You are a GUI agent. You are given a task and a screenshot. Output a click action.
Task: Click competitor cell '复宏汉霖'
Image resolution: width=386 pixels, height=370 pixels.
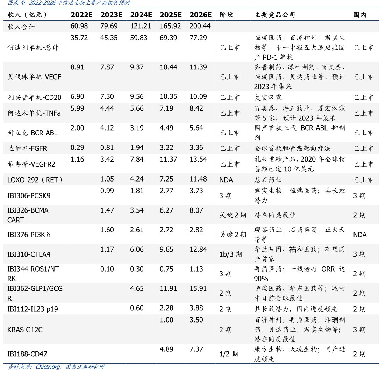click(x=268, y=97)
